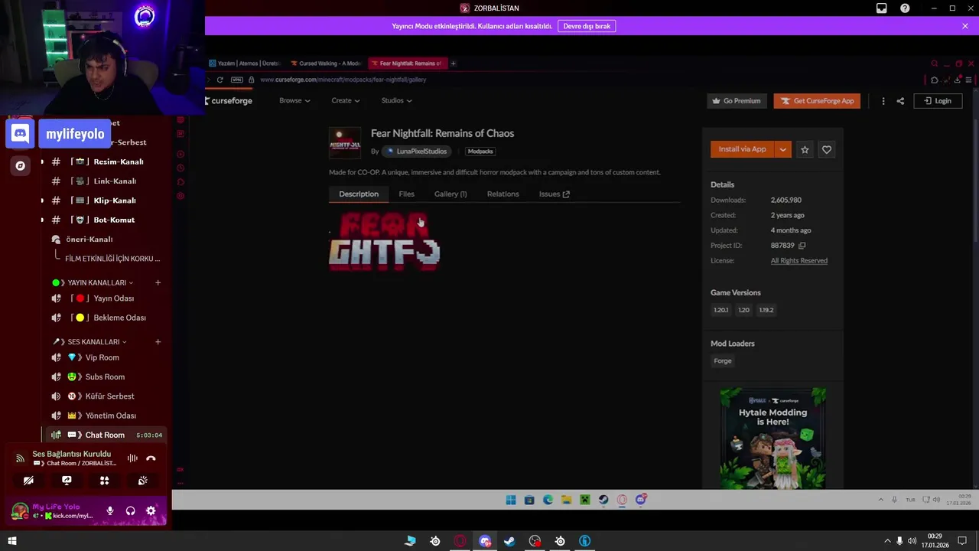Screen dimensions: 979x551
Task: Open Windows notification center icon
Action: (x=962, y=541)
